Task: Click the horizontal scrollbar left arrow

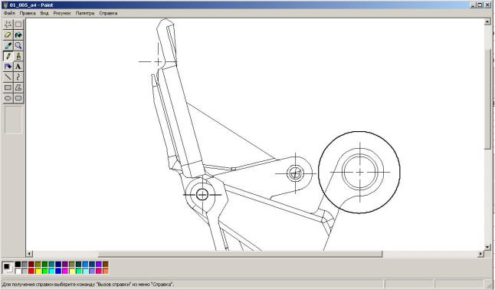Action: pos(29,254)
